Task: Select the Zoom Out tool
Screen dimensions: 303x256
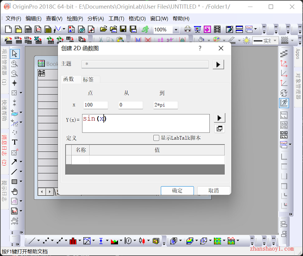Action: click(x=15, y=73)
